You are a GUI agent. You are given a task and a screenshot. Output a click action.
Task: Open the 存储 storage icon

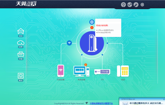click(21, 56)
